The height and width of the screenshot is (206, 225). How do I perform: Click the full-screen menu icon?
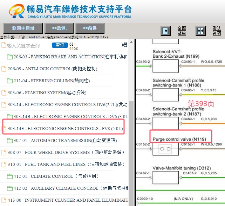click(165, 31)
